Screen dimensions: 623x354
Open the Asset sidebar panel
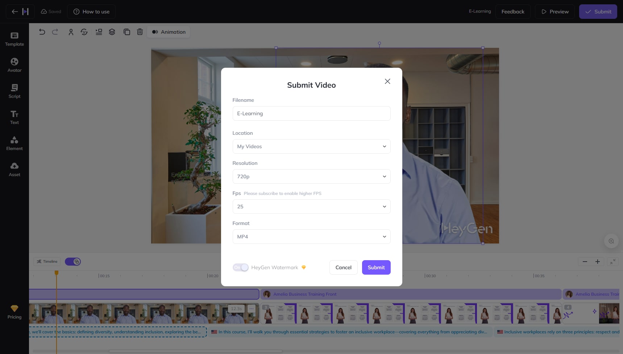point(14,170)
